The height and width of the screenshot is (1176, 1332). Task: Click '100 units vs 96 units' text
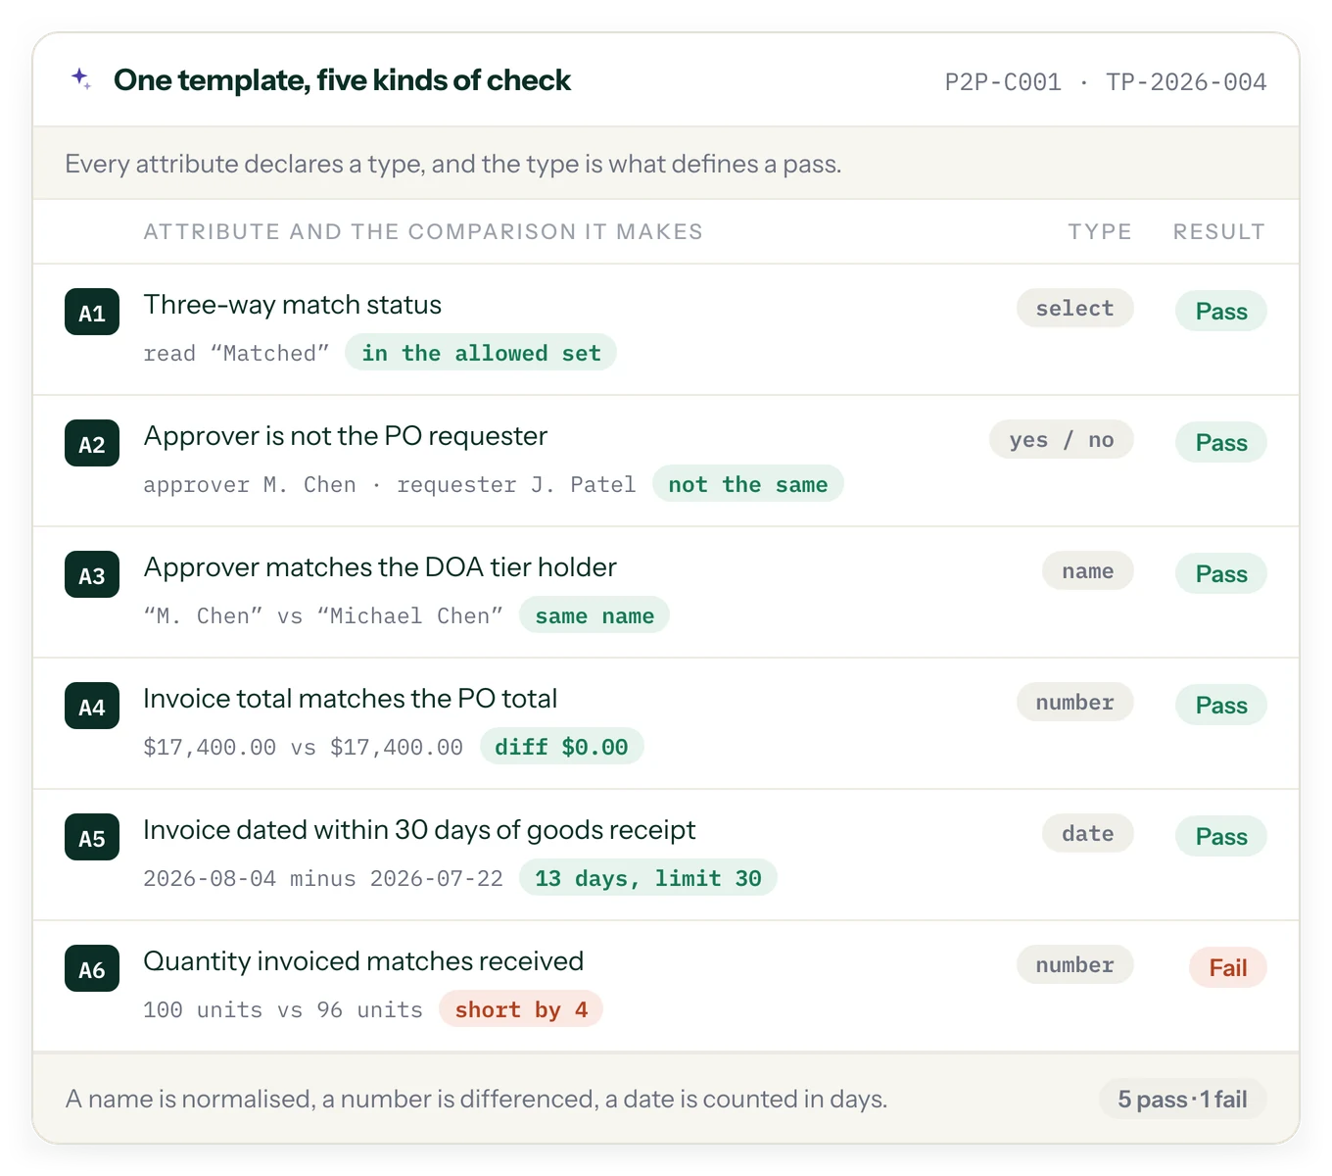283,1010
